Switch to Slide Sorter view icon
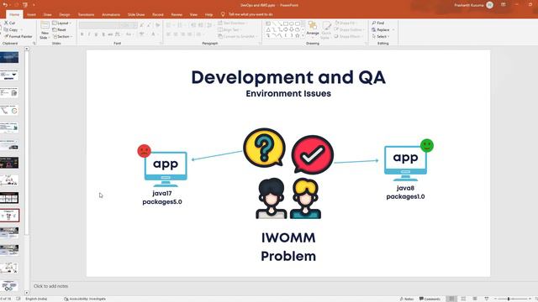 pos(463,299)
